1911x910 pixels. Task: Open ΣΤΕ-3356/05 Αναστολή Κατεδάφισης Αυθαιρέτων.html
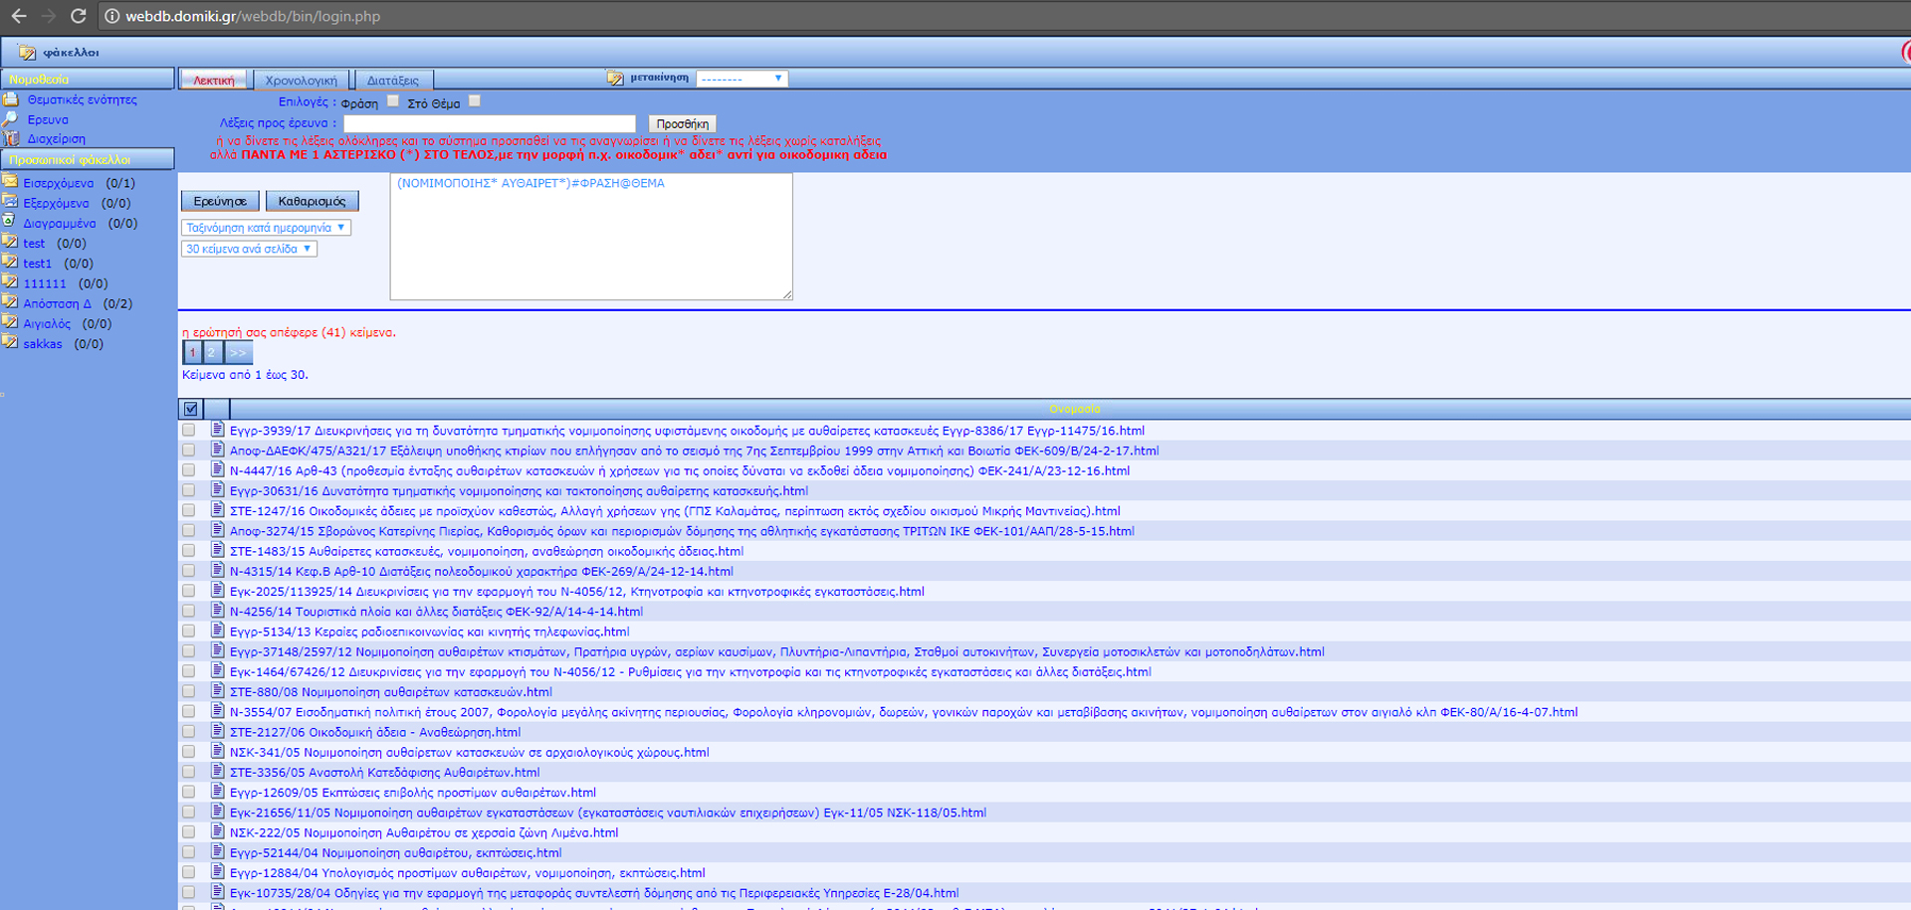coord(384,772)
